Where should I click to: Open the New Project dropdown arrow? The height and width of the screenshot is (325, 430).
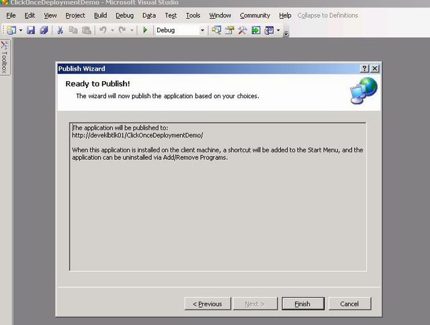21,30
